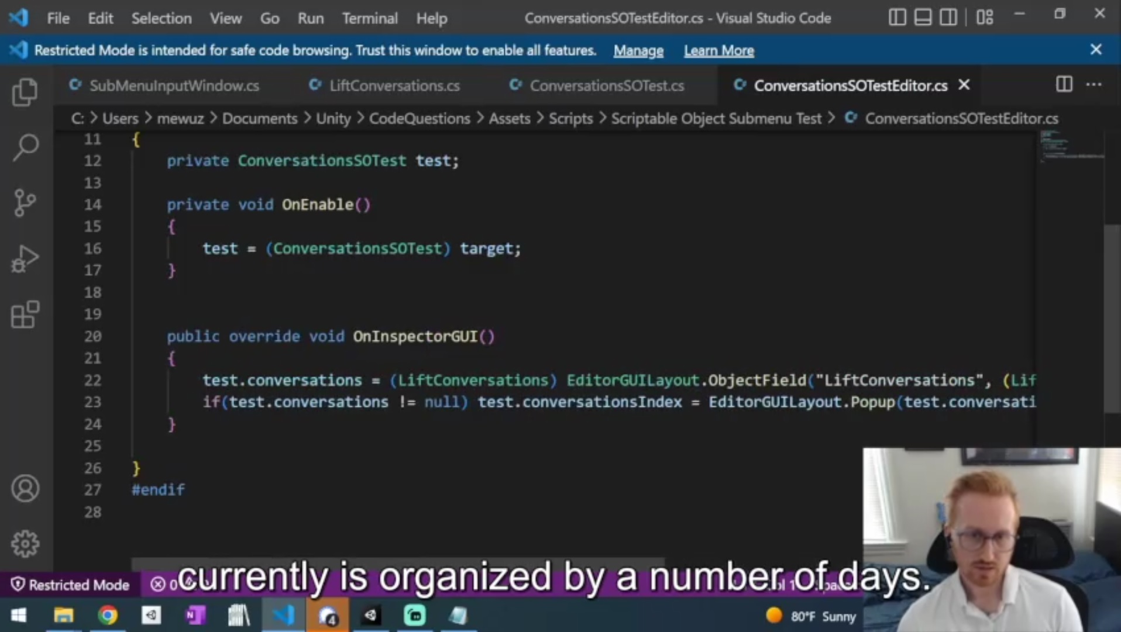Split the editor to the right
Image resolution: width=1121 pixels, height=632 pixels.
[x=1064, y=85]
